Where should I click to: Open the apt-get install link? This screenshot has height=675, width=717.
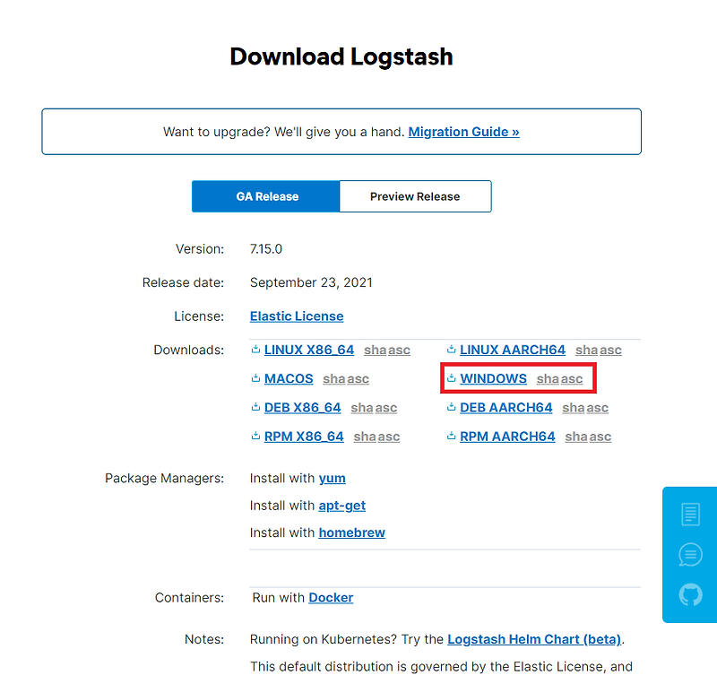tap(341, 506)
